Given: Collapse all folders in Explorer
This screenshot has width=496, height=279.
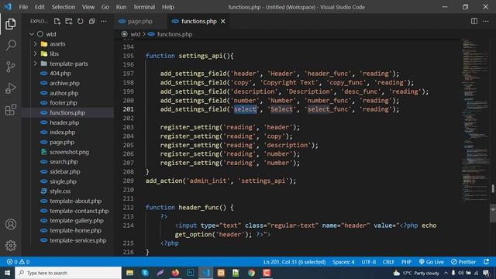Looking at the screenshot, I should pos(91,21).
